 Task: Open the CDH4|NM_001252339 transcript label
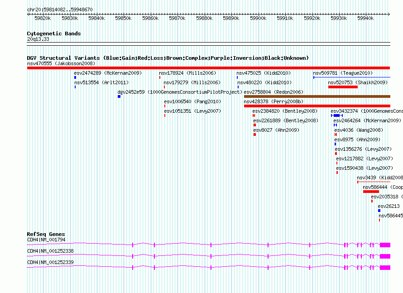(50, 262)
